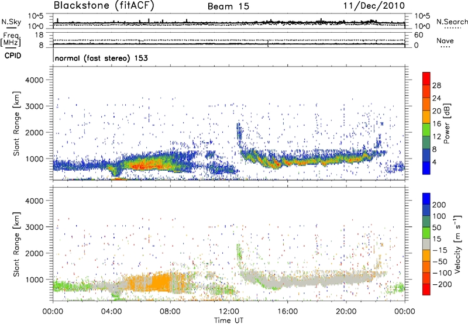Click the 'Freq. [MHz]' axis label

(11, 40)
